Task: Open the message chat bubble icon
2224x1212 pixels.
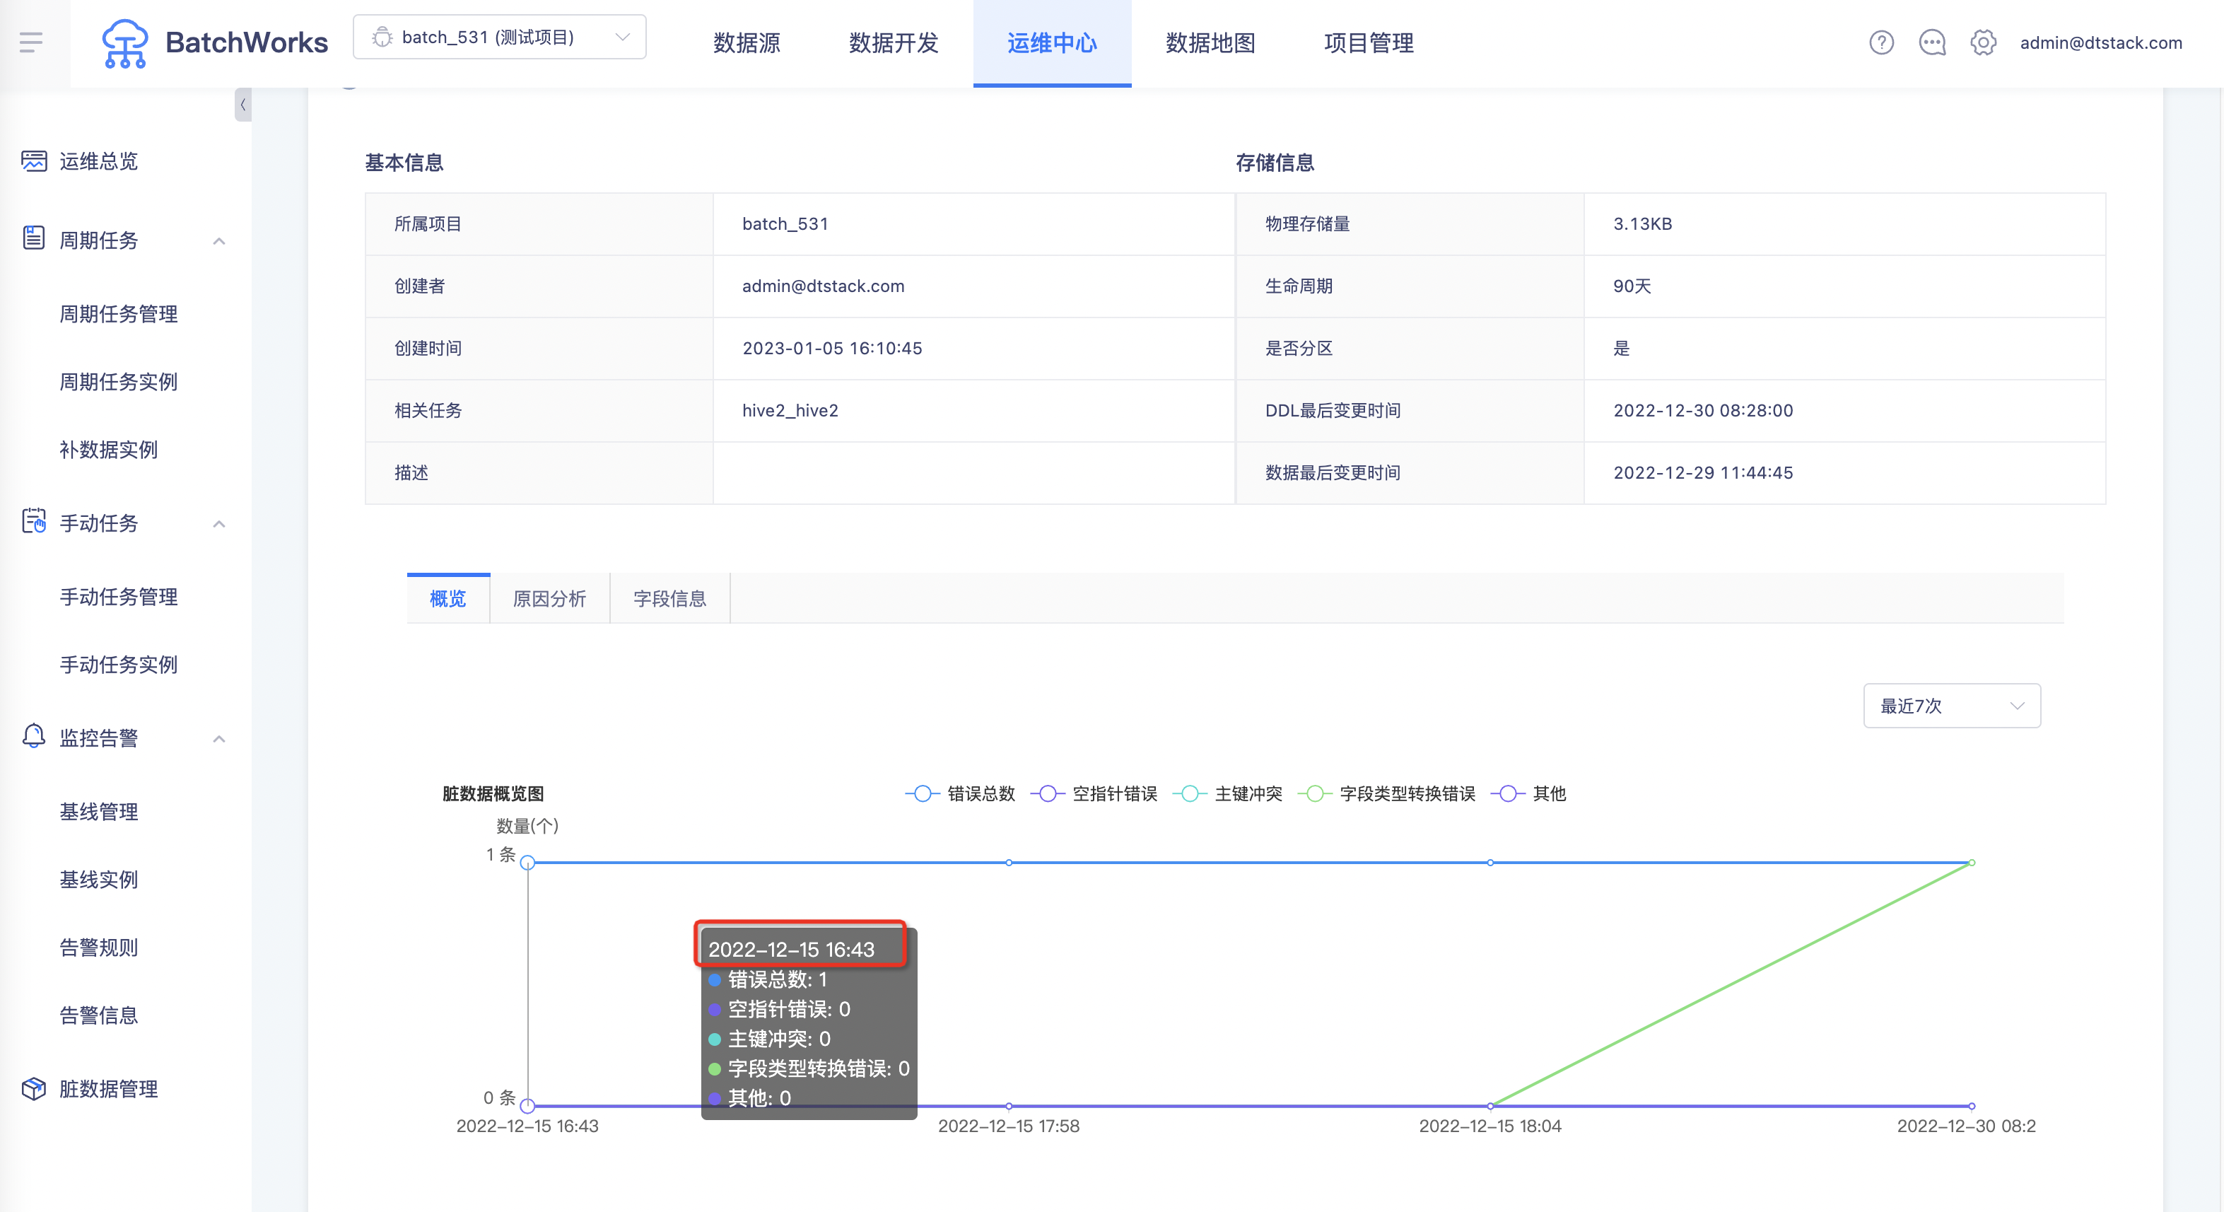Action: 1931,42
